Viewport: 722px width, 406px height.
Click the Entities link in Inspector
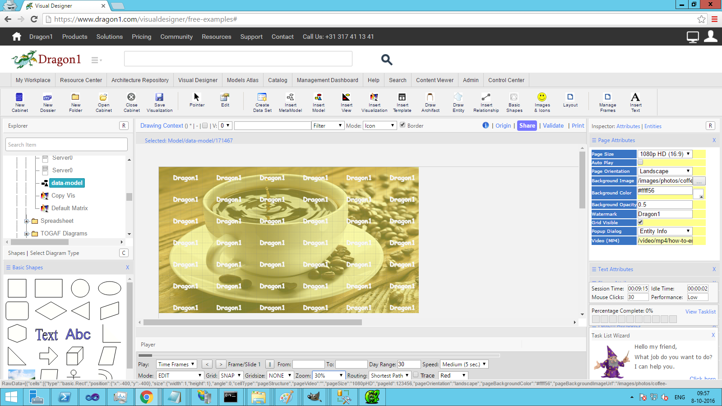[653, 126]
